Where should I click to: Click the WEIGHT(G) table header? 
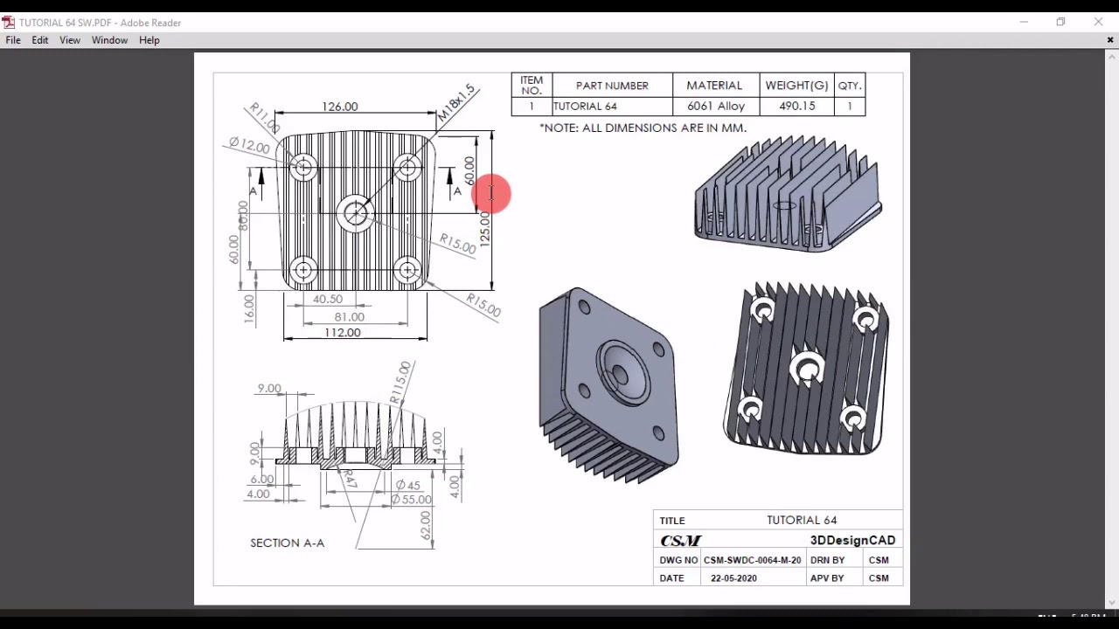[x=796, y=86]
